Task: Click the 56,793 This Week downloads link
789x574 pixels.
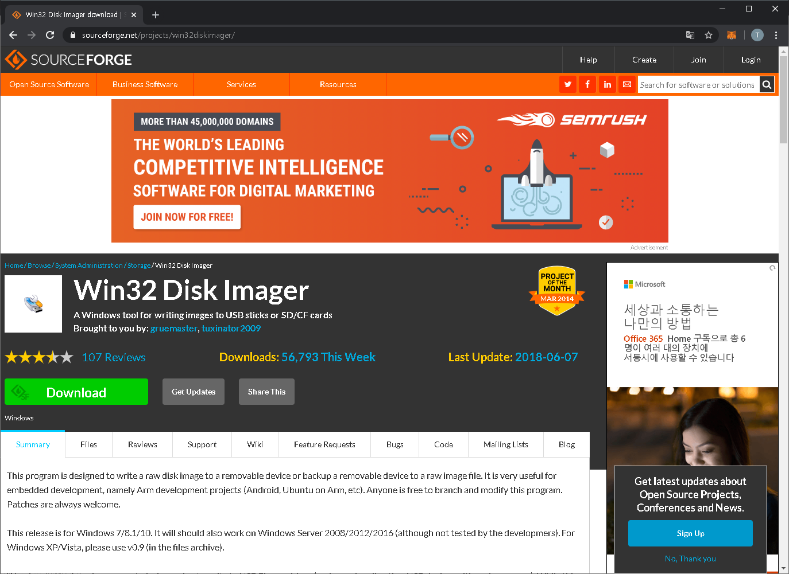Action: point(328,357)
